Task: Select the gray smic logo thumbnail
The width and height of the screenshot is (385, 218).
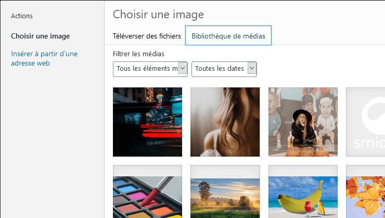Action: 365,122
